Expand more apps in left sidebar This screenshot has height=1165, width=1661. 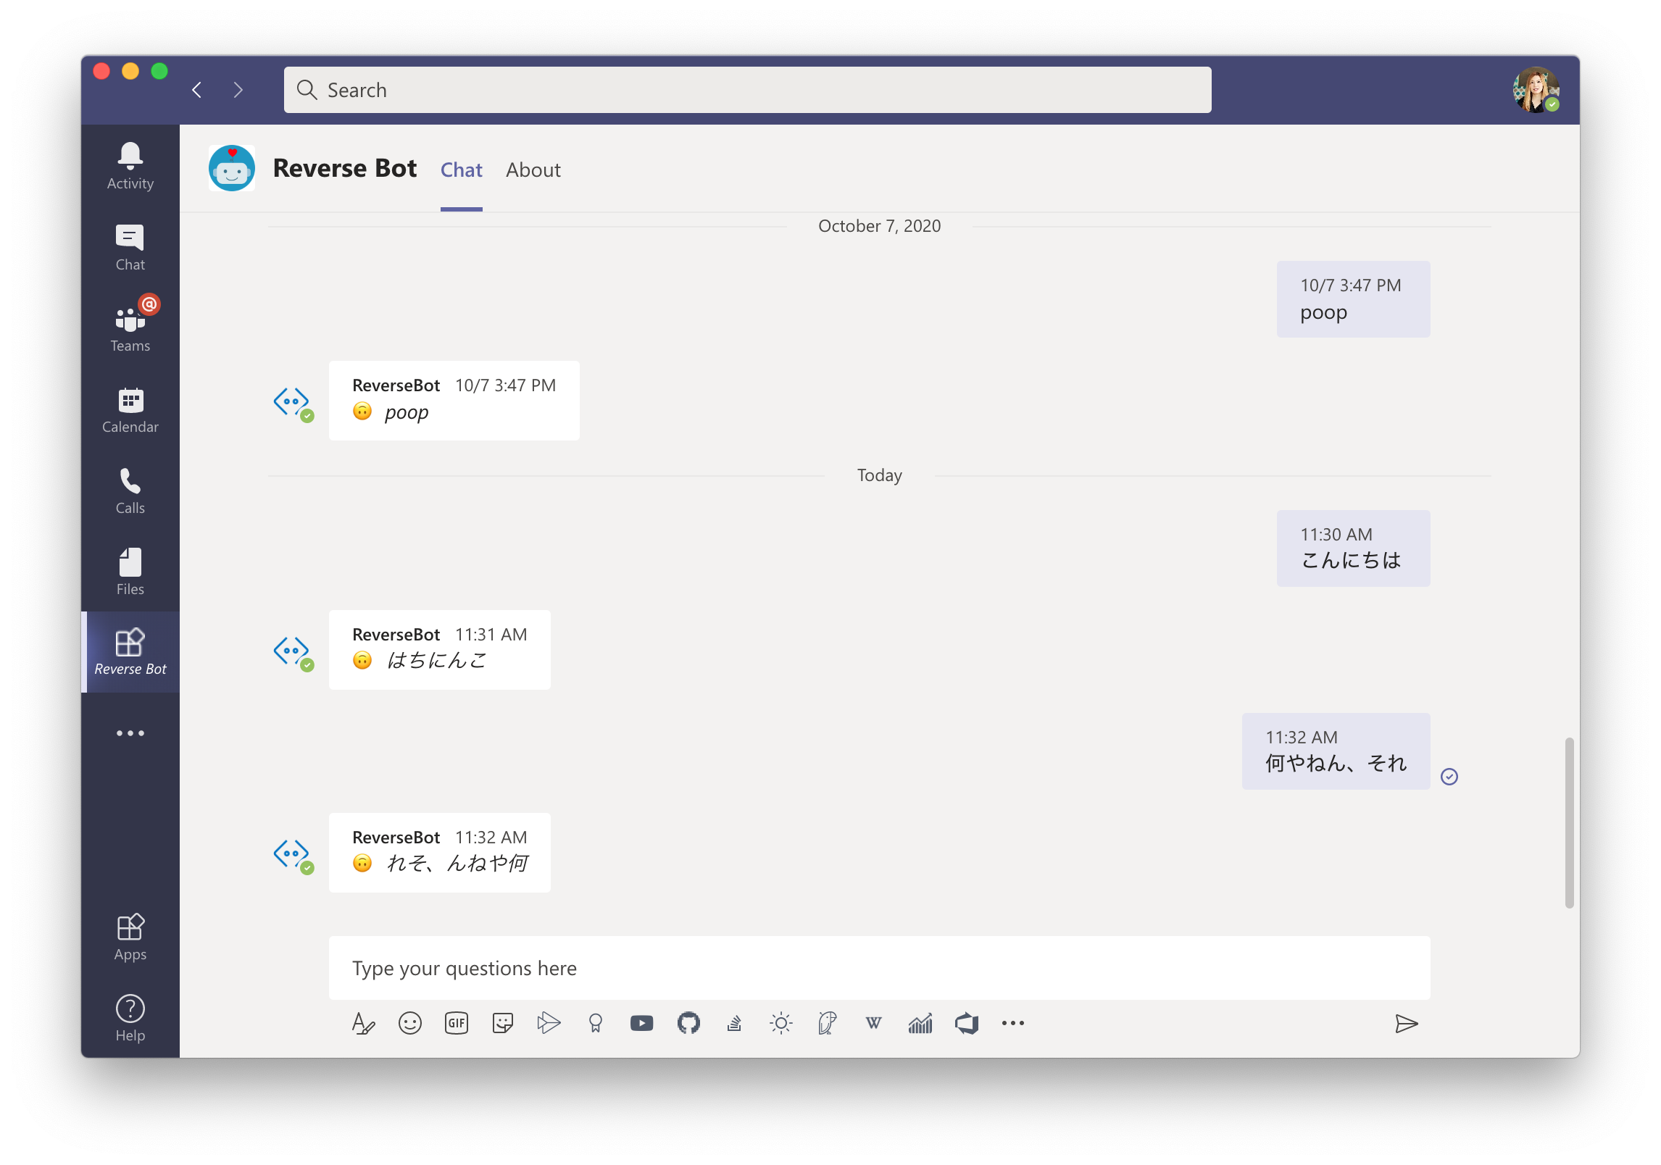click(x=130, y=733)
